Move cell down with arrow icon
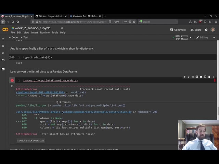The height and width of the screenshot is (164, 219). click(x=189, y=77)
